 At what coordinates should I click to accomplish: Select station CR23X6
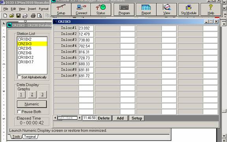pos(32,53)
